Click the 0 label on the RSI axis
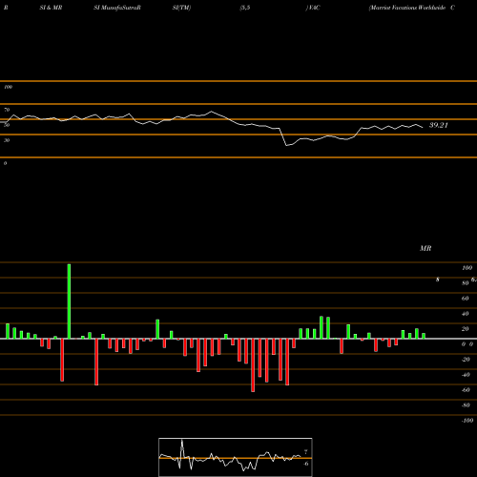Viewport: 477px width, 477px height. (x=5, y=163)
